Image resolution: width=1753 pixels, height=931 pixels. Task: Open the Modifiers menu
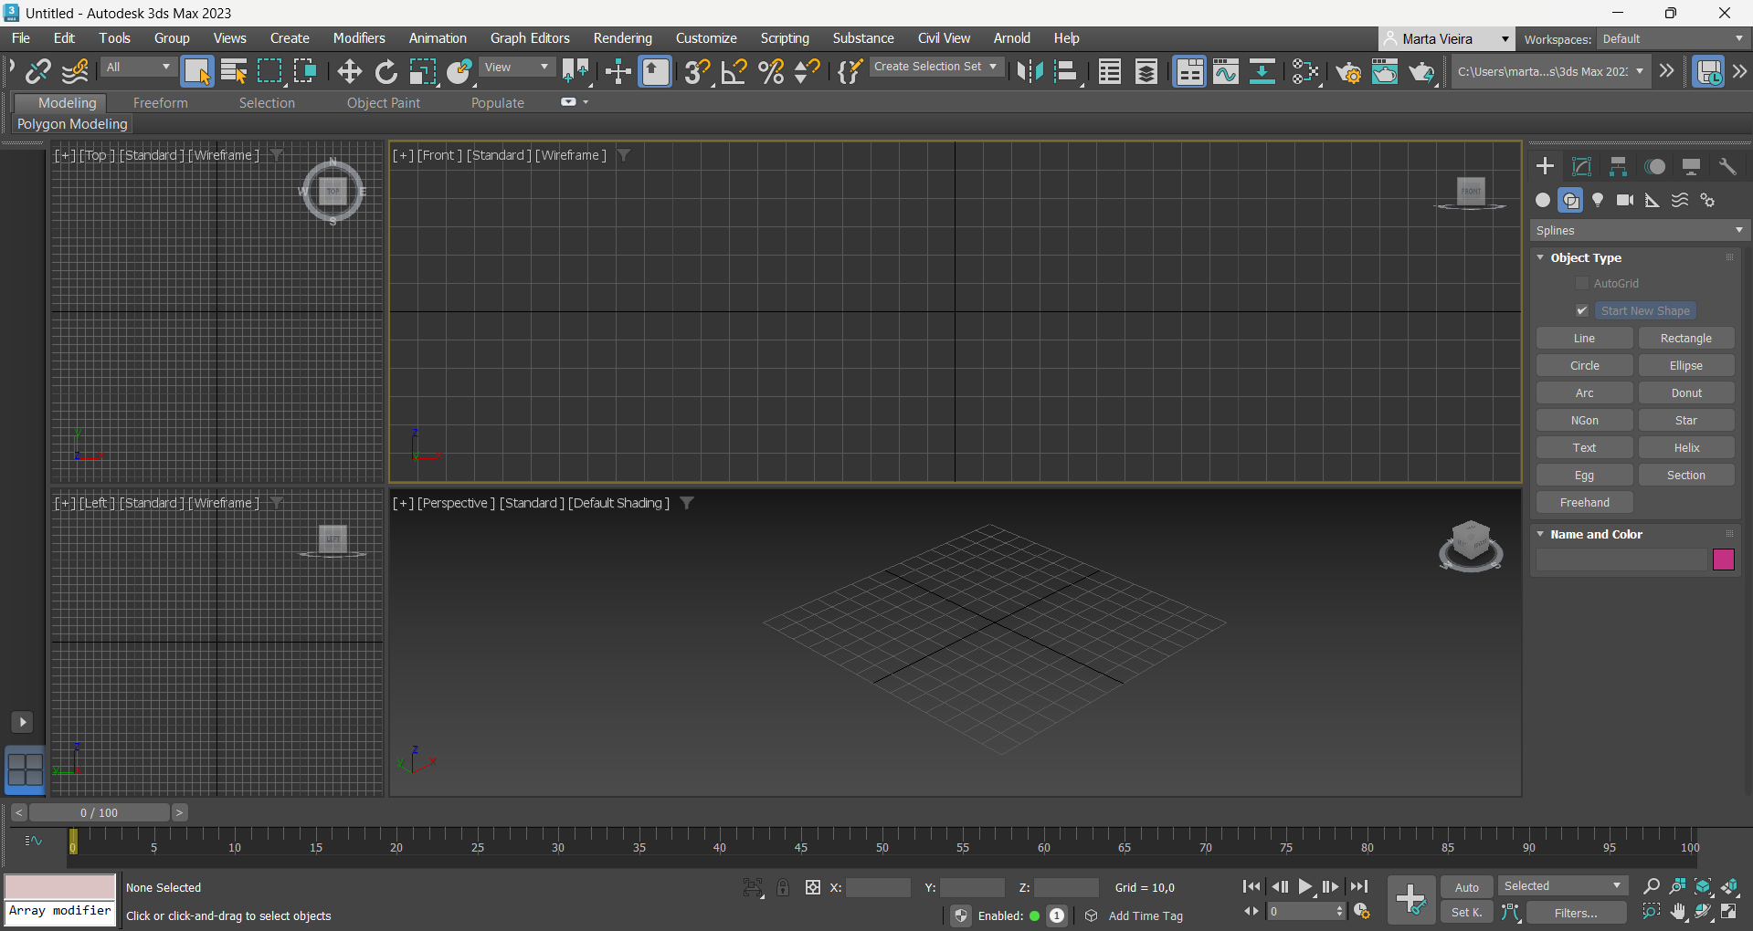click(x=358, y=38)
